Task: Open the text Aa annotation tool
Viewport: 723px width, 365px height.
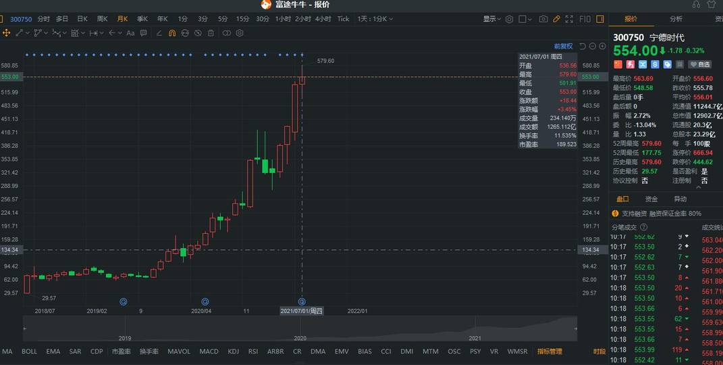Action: 130,32
